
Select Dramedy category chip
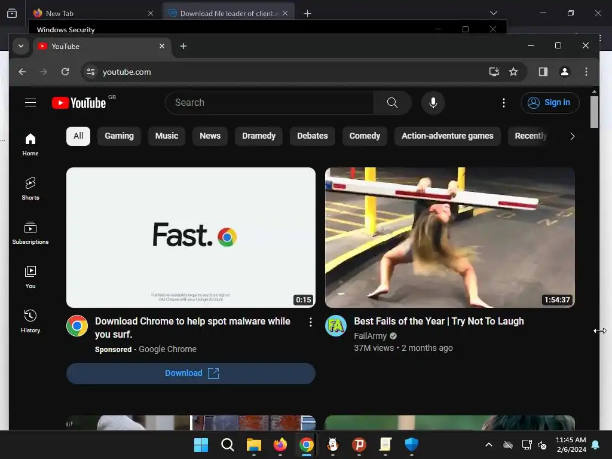[x=258, y=136]
